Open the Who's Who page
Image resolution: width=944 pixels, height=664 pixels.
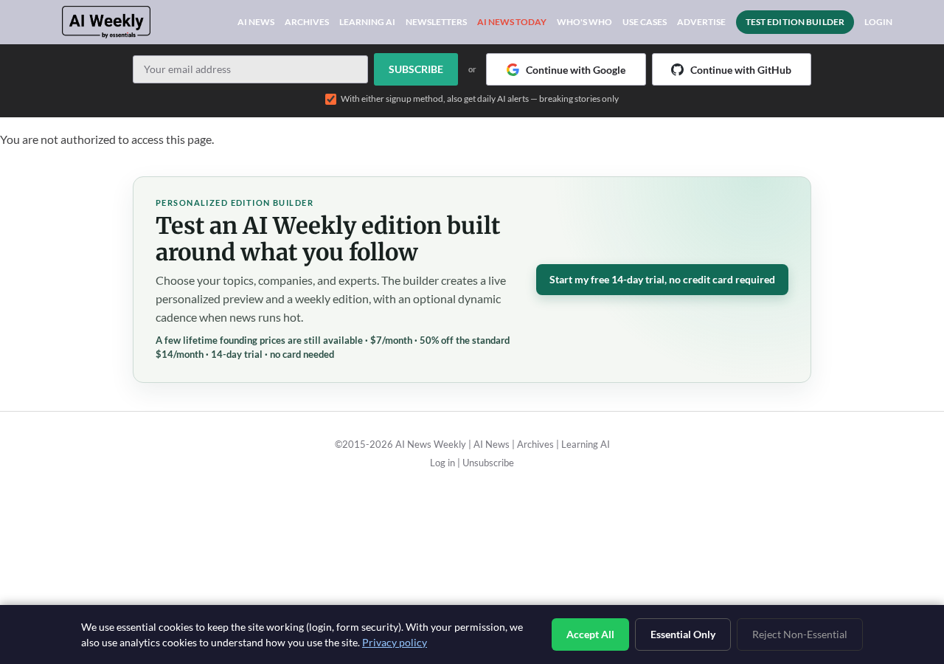584,22
